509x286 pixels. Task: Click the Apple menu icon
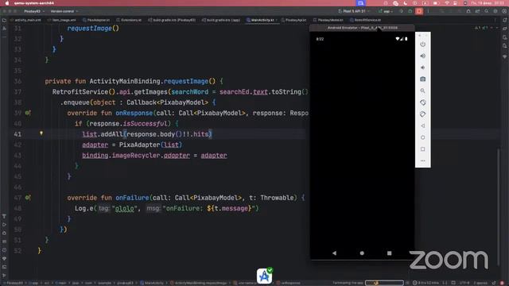pyautogui.click(x=7, y=3)
